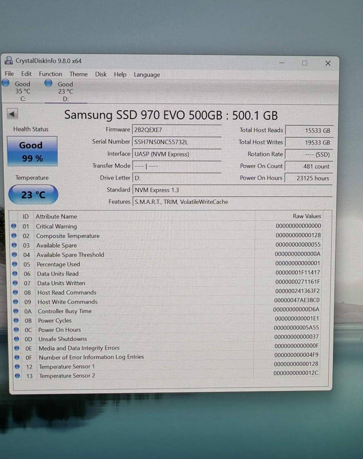Click the Drive Letter field D:
Viewport: 363px width, 459px height.
[177, 178]
